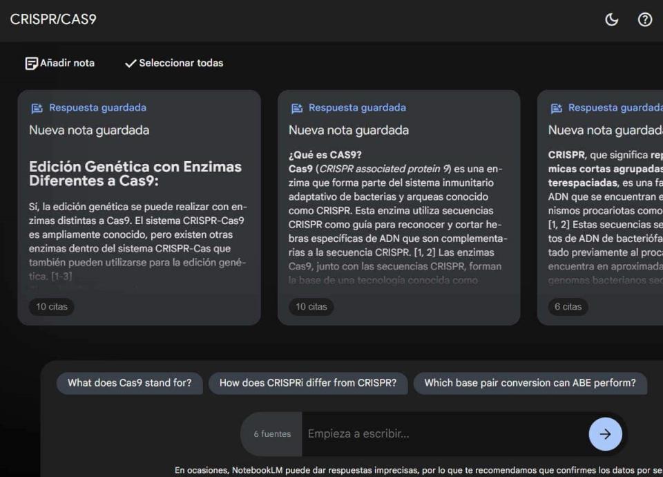Click saved-response icon on the CRISPR definition card
This screenshot has width=663, height=477.
pos(557,109)
